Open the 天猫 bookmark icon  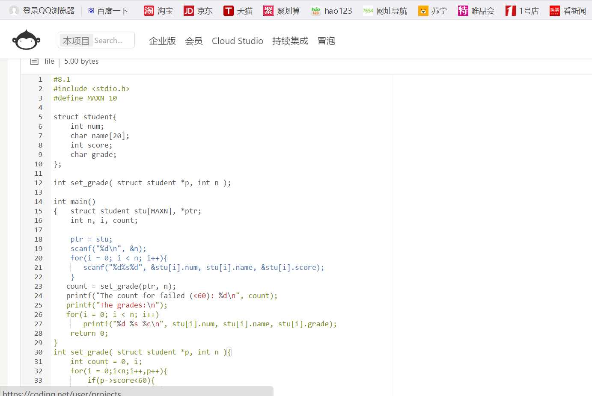click(x=229, y=11)
